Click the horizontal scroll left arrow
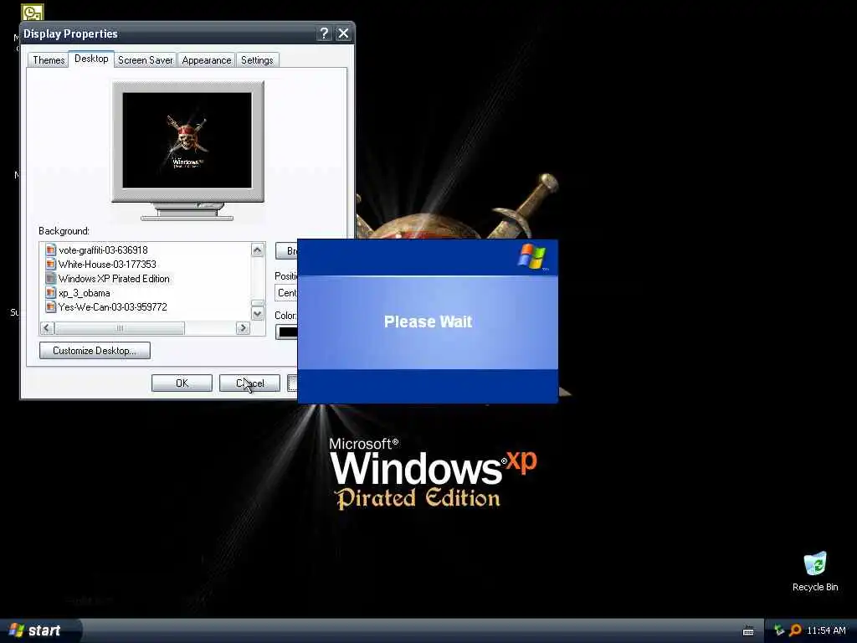Viewport: 857px width, 643px height. pos(47,327)
